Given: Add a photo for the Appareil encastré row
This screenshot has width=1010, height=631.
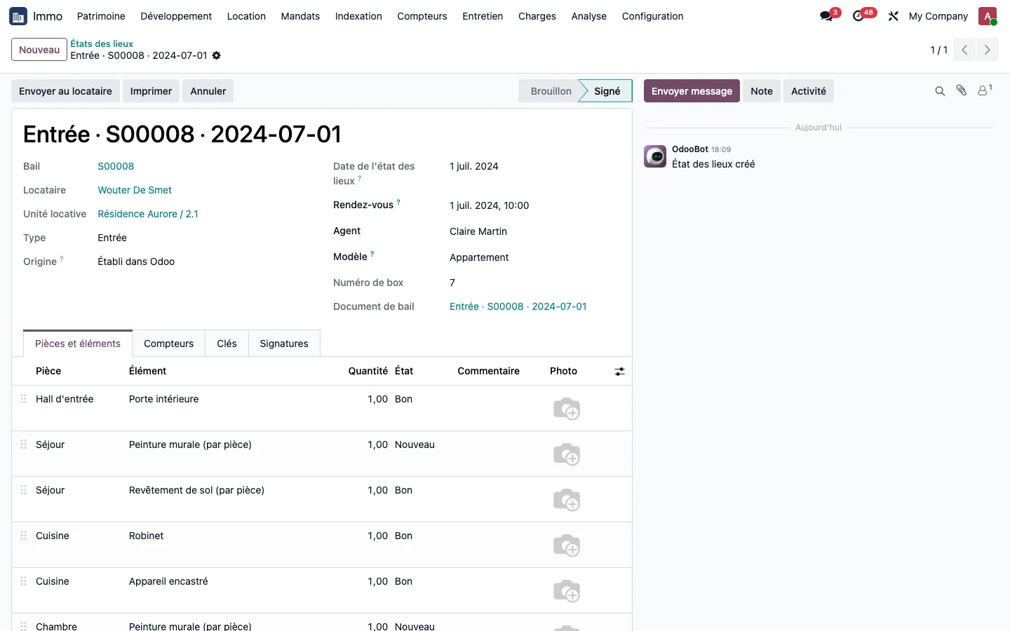Looking at the screenshot, I should pos(567,591).
